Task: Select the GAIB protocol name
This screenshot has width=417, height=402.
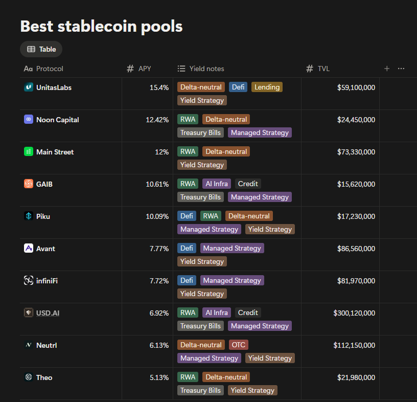Action: pos(44,184)
